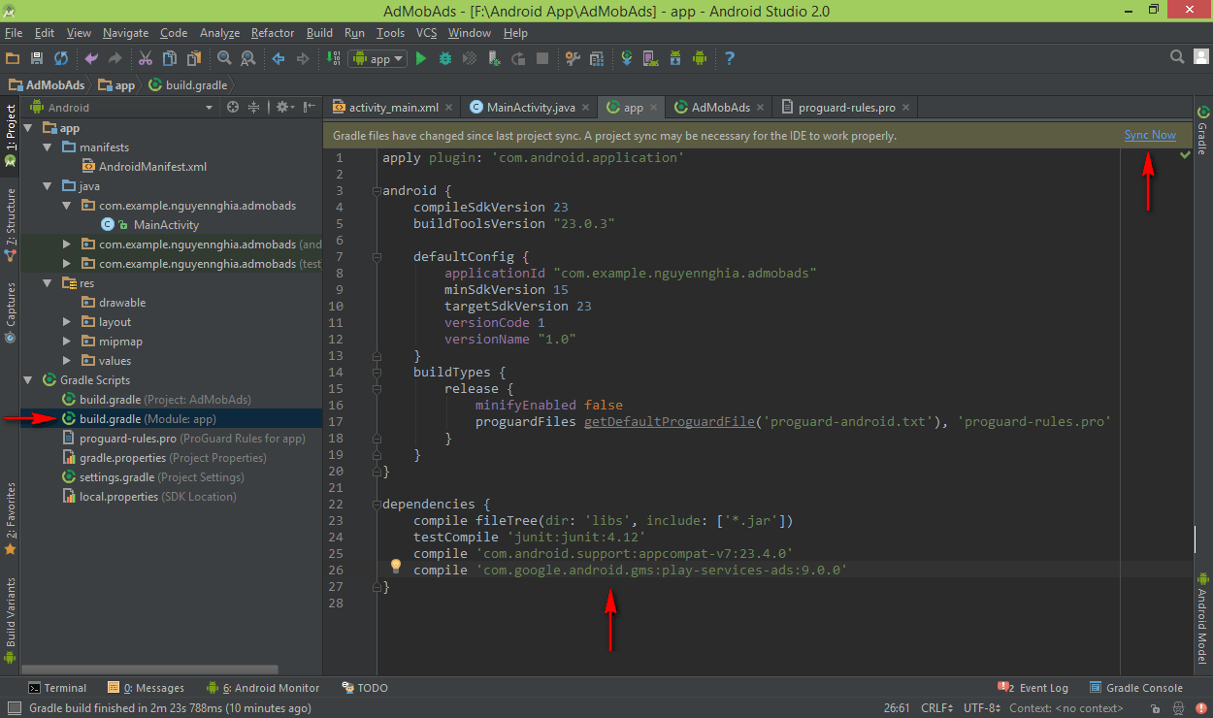Viewport: 1213px width, 718px height.
Task: Open the Build menu
Action: tap(319, 33)
